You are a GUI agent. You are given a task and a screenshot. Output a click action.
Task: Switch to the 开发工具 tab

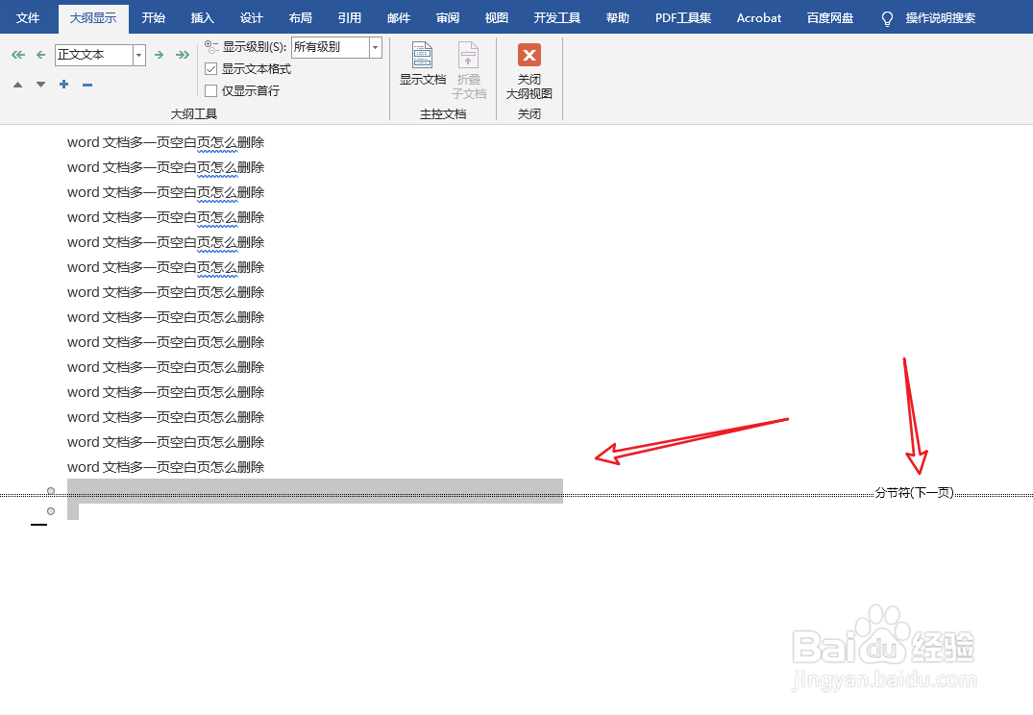click(556, 18)
